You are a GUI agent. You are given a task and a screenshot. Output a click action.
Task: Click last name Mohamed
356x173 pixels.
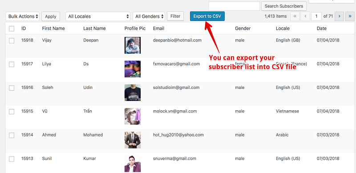click(x=93, y=135)
